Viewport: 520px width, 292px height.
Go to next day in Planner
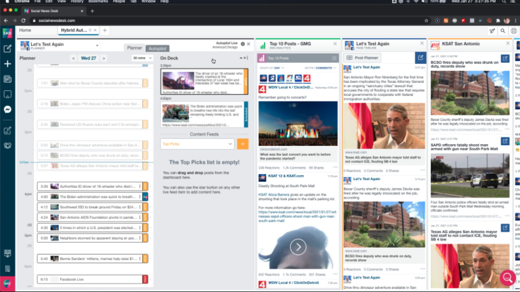[104, 58]
